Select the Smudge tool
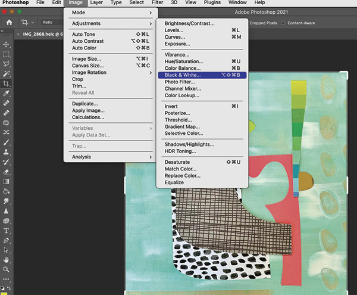 [x=6, y=201]
